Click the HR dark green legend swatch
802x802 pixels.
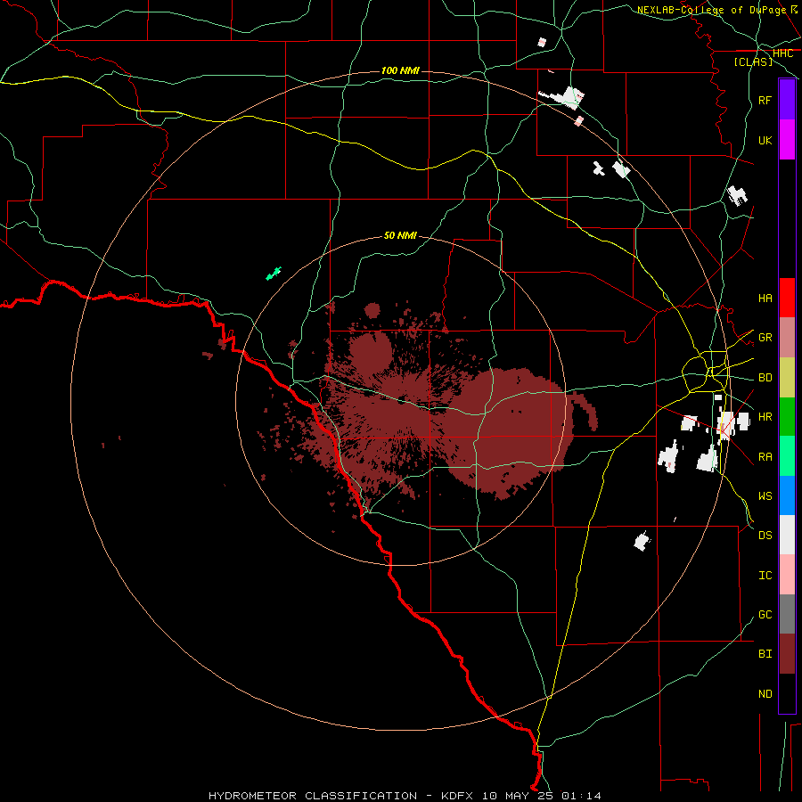[787, 416]
